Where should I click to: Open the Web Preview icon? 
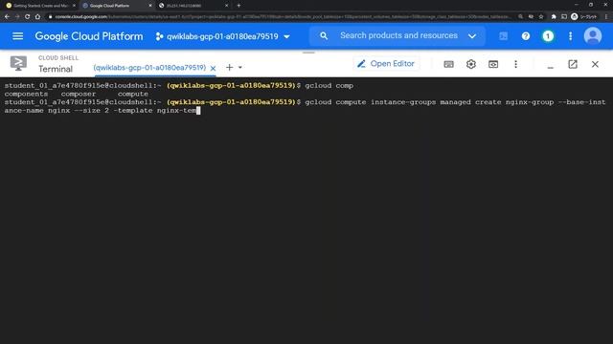coord(493,64)
